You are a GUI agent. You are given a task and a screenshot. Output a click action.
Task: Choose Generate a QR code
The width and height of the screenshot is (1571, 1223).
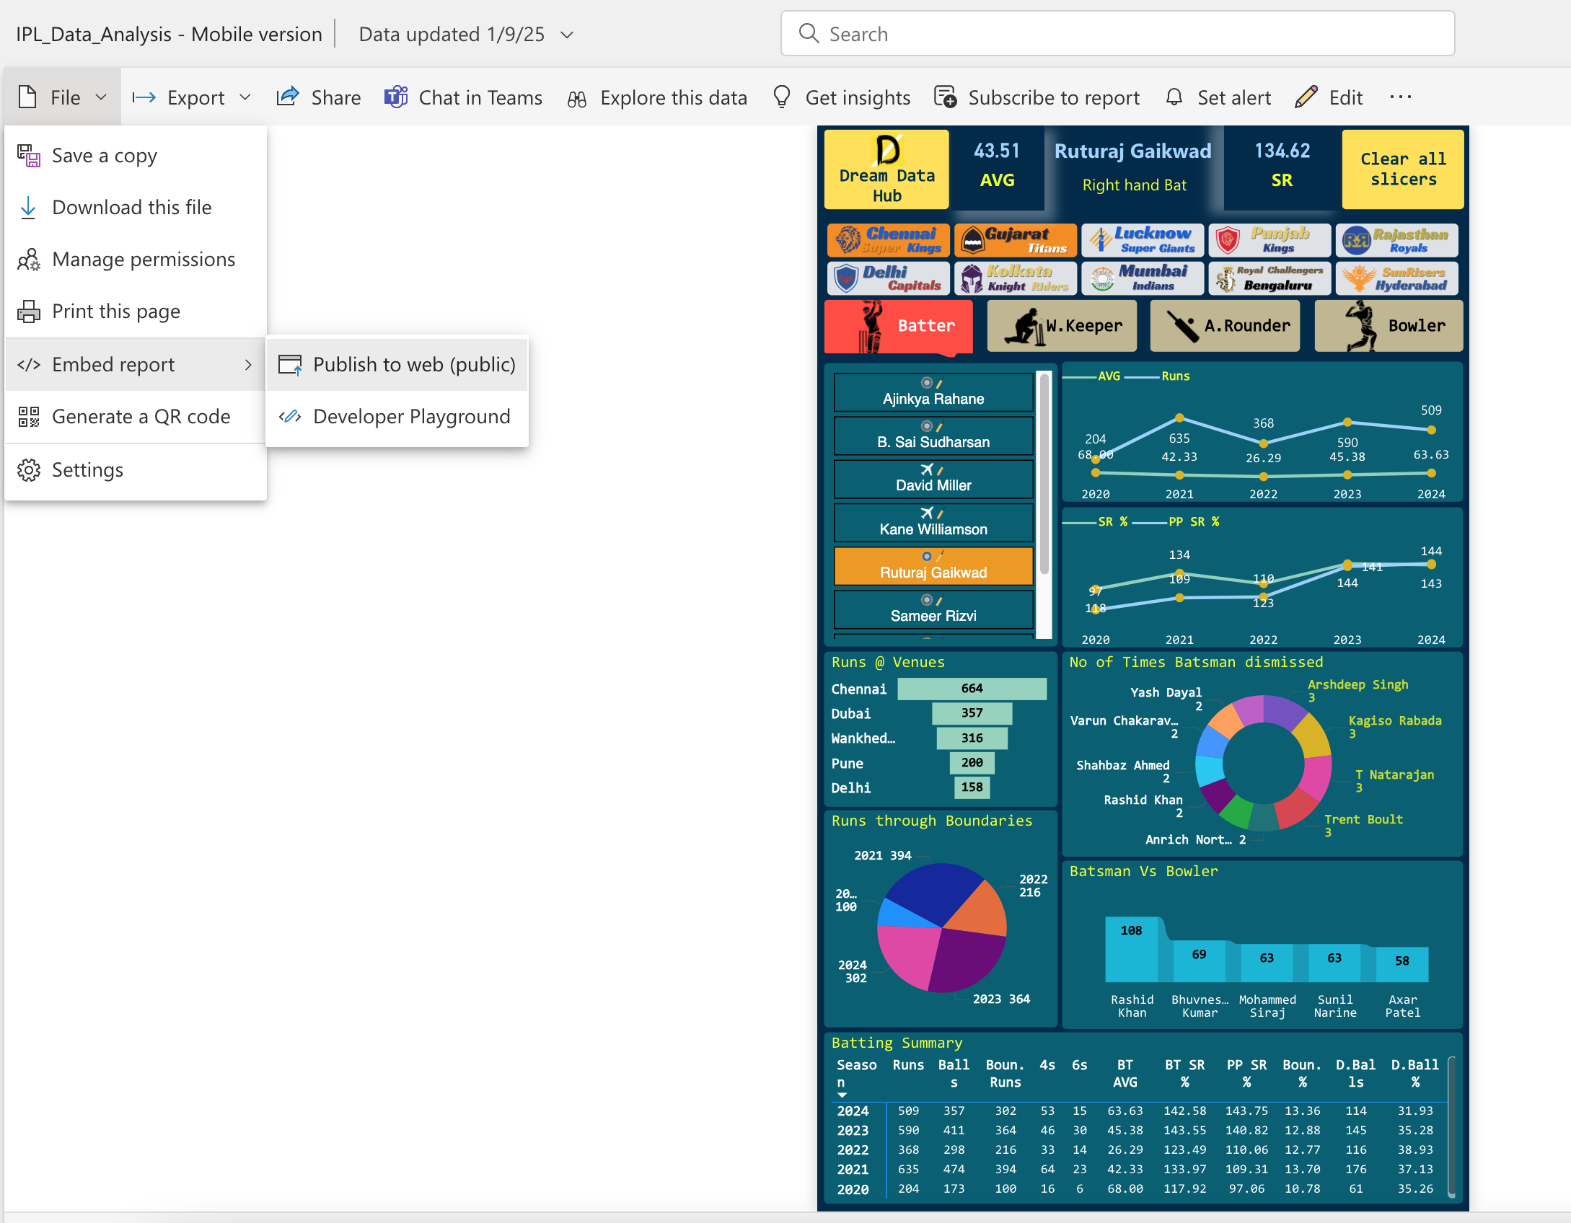click(x=136, y=417)
